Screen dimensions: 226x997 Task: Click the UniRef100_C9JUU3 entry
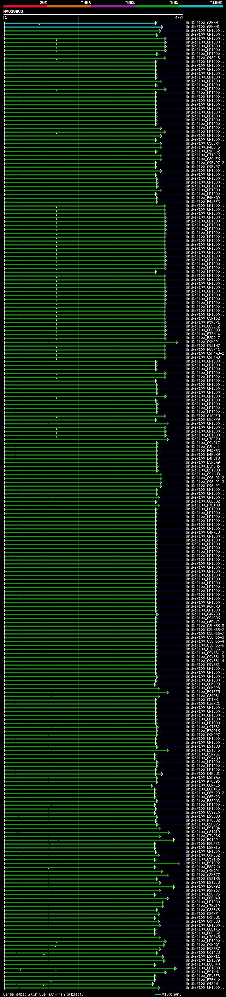click(203, 474)
